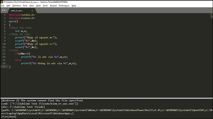Image resolution: width=213 pixels, height=119 pixels.
Task: Click the minimap in the editor corner
Action: 211,16
